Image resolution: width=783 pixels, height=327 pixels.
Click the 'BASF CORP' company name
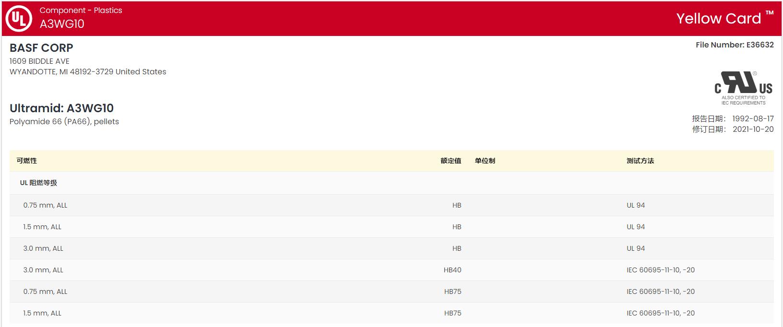41,48
